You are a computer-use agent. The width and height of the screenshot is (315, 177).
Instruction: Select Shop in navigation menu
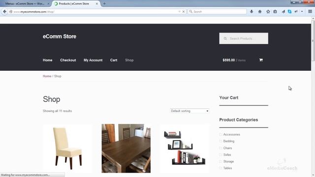pyautogui.click(x=129, y=60)
